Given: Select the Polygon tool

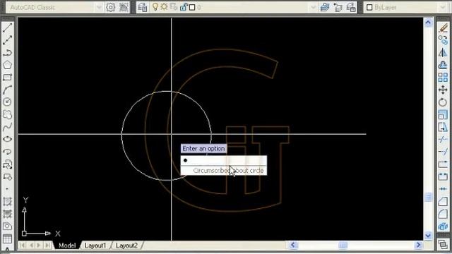Looking at the screenshot, I should pos(8,65).
